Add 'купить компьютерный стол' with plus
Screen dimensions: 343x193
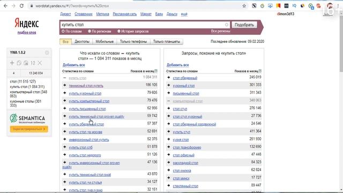click(64, 101)
